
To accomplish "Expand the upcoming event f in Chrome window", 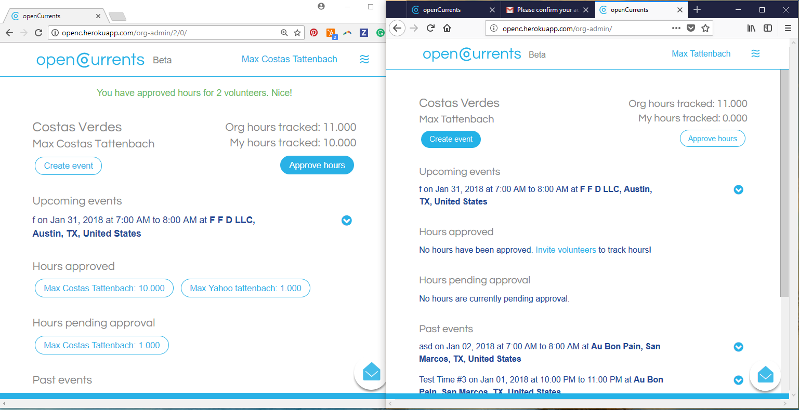I will [347, 221].
